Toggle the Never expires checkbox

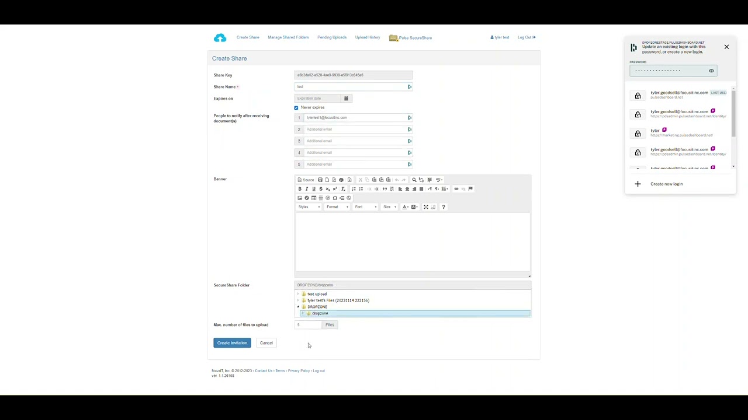[x=296, y=108]
